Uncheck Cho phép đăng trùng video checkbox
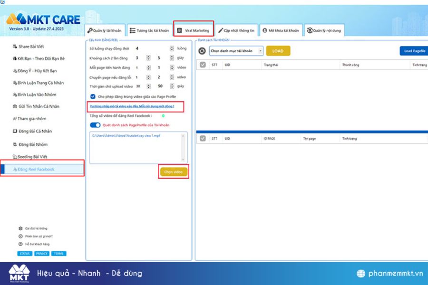 [x=93, y=96]
